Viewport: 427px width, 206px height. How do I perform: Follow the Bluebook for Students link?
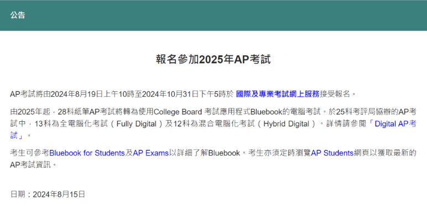[87, 153]
